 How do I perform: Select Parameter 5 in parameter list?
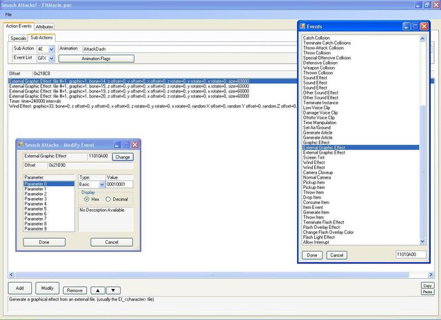[x=49, y=209]
